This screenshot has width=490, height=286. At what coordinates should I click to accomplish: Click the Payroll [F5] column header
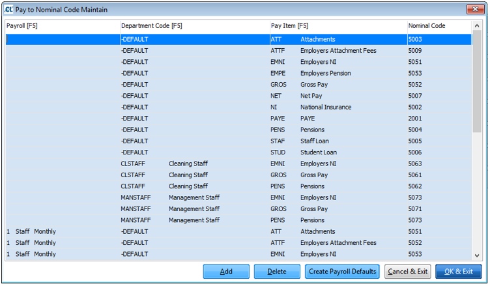62,26
